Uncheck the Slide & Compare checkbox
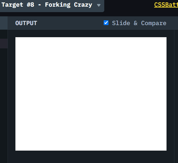This screenshot has width=178, height=163. (x=106, y=23)
